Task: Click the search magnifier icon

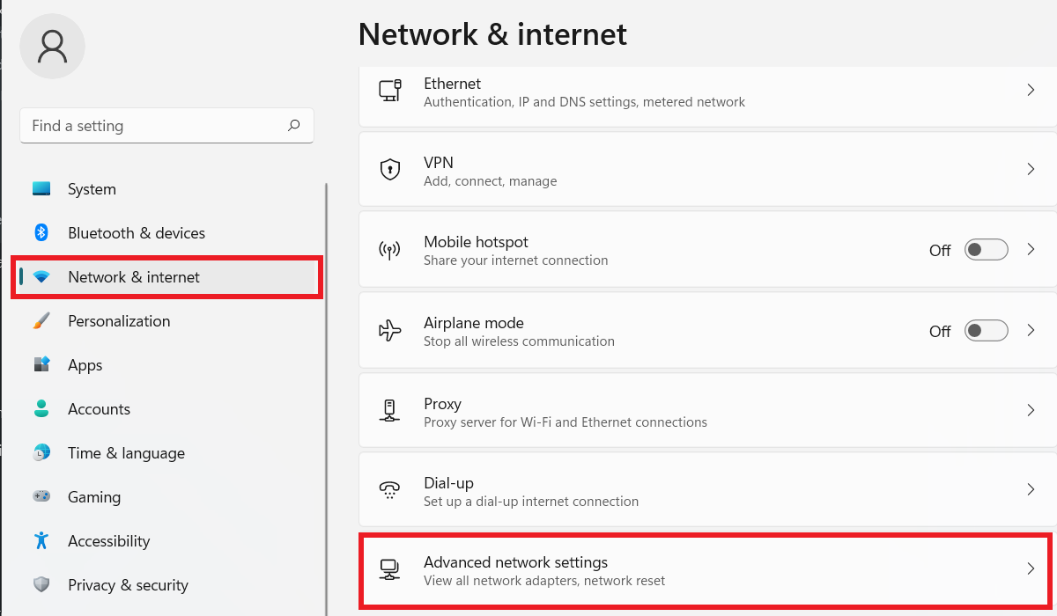Action: 294,126
